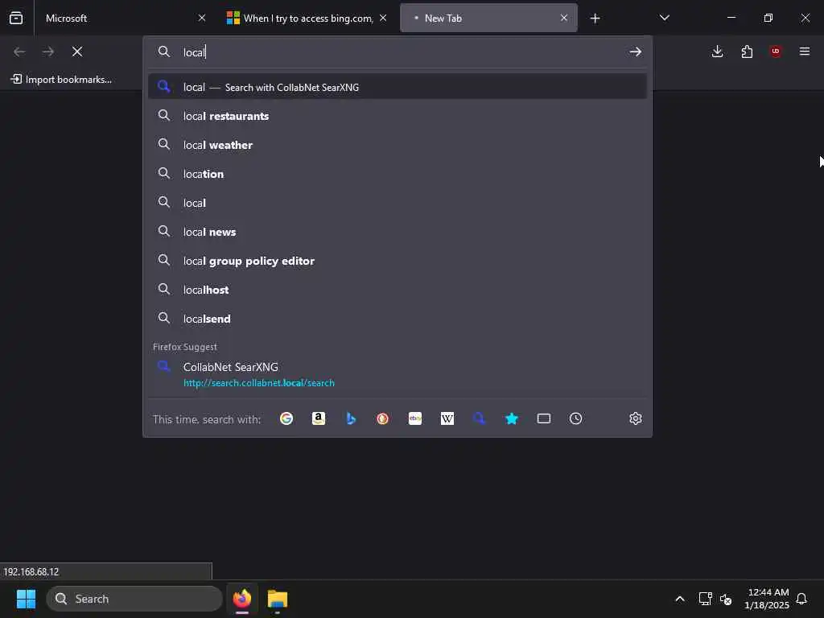The image size is (824, 618).
Task: Expand the list all tabs dropdown
Action: pos(664,18)
